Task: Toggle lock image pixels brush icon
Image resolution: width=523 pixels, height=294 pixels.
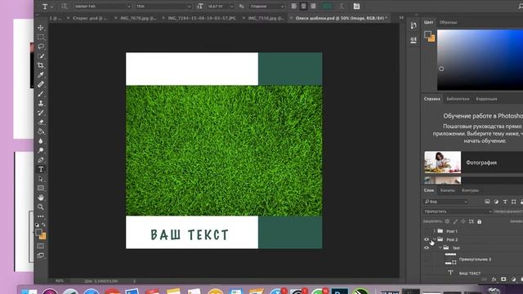Action: (x=455, y=221)
